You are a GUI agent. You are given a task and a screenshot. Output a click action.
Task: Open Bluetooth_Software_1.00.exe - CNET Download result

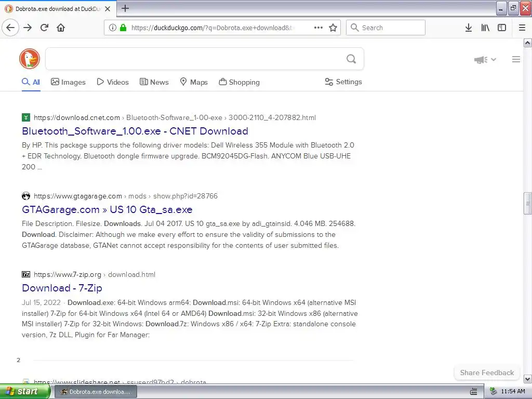[x=135, y=131]
